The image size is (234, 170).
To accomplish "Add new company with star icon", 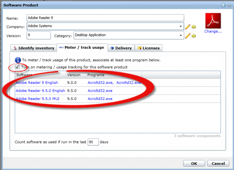I will [194, 27].
